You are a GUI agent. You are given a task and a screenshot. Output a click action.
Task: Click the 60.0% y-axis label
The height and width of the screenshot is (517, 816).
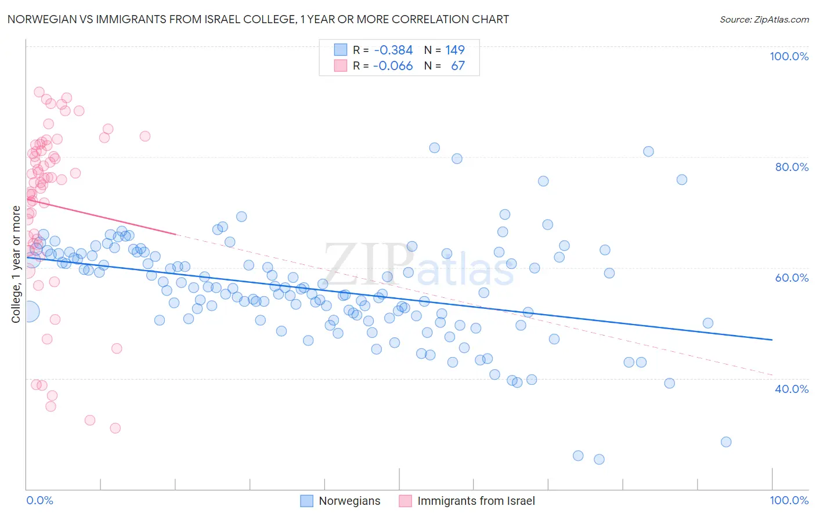coord(792,278)
